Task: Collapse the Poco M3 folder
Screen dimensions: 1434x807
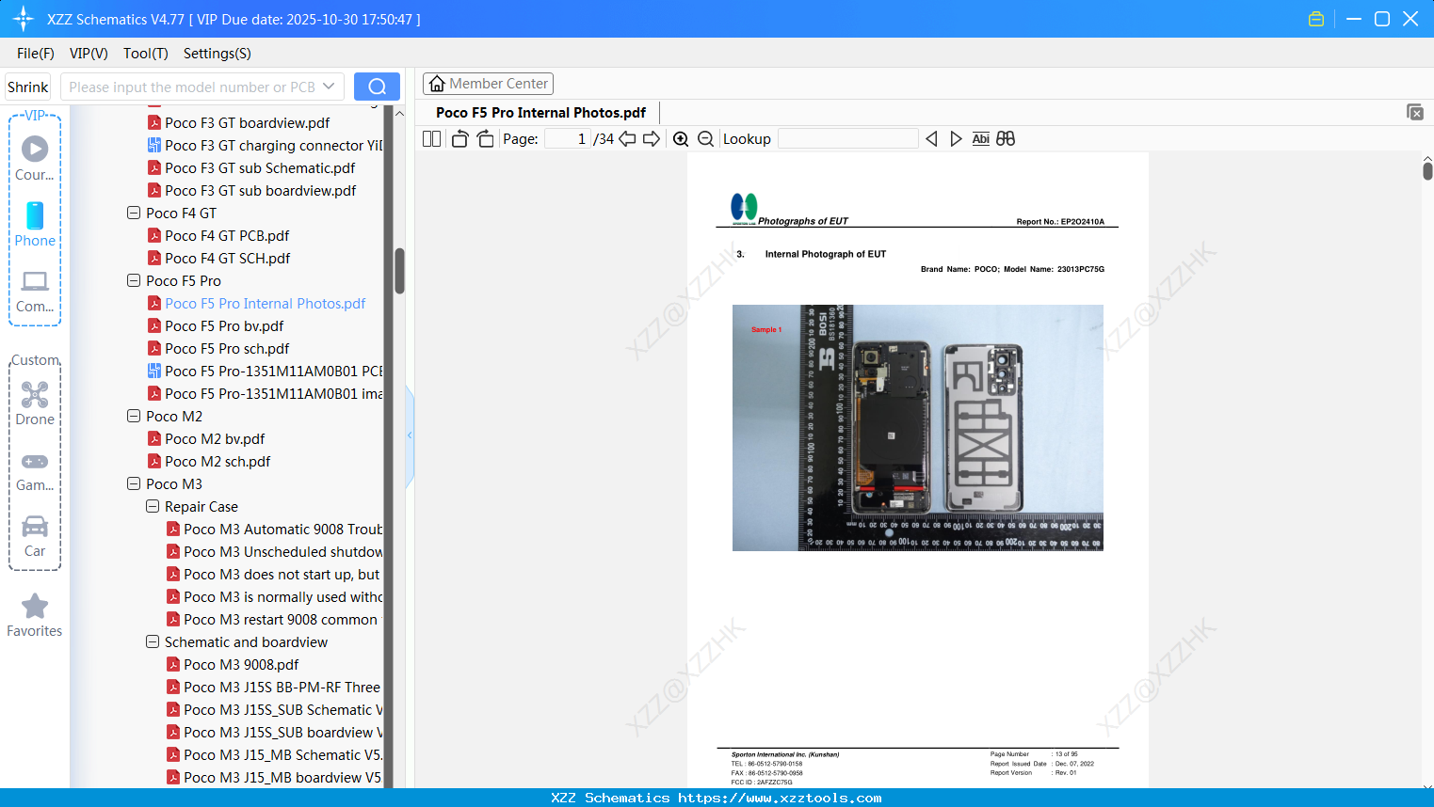Action: pyautogui.click(x=134, y=484)
